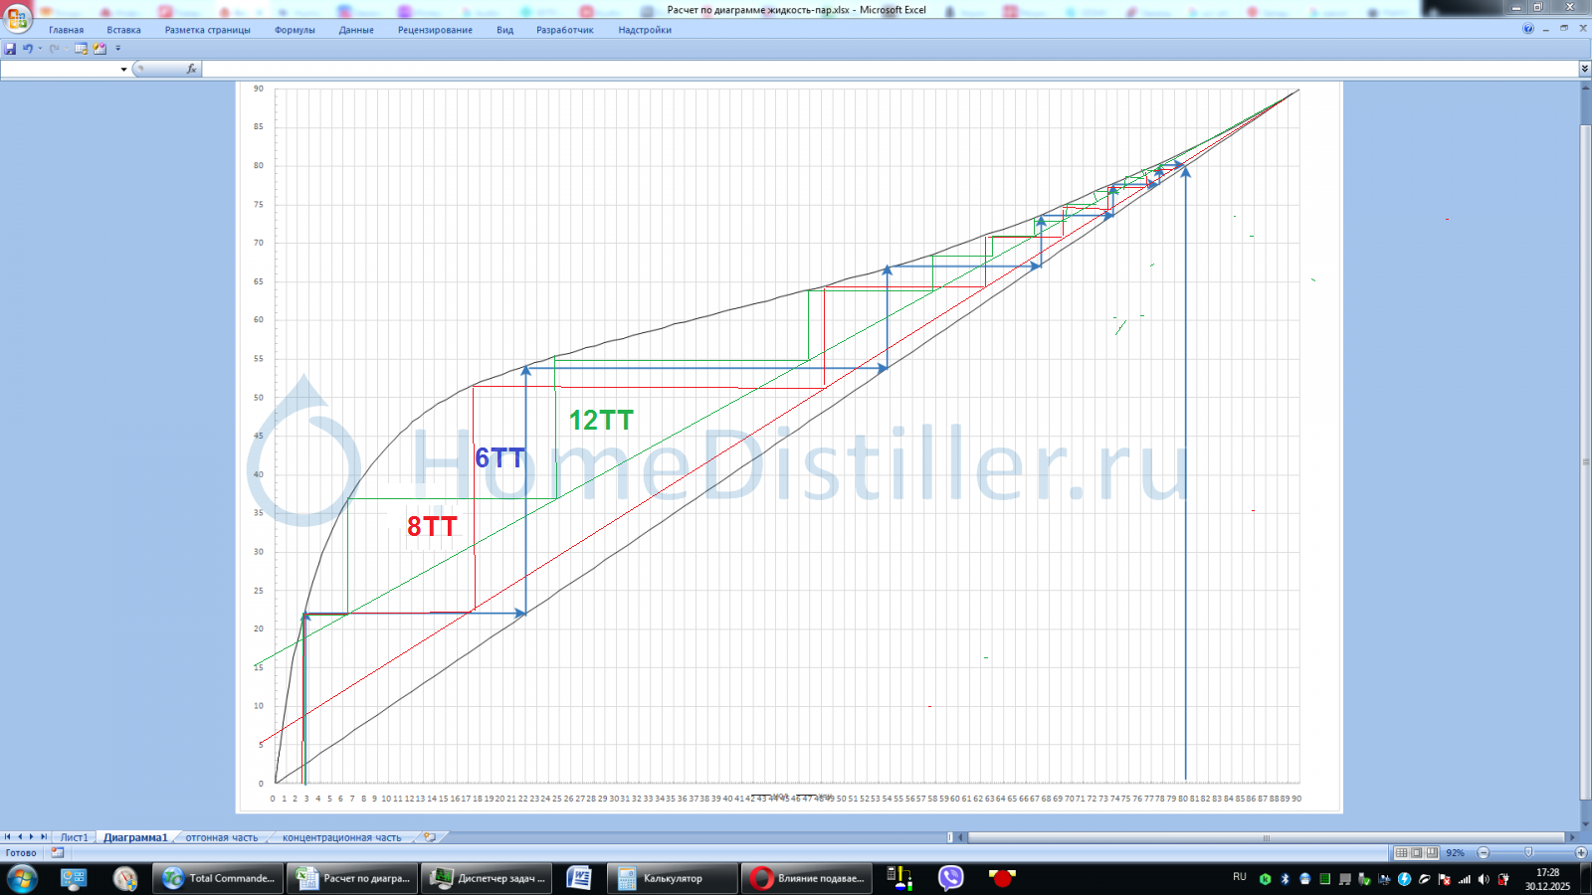
Task: Open the Excel Help question mark icon
Action: (1528, 29)
